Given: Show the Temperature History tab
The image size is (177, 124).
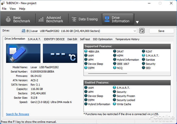Looking at the screenshot, I should pos(127,39).
